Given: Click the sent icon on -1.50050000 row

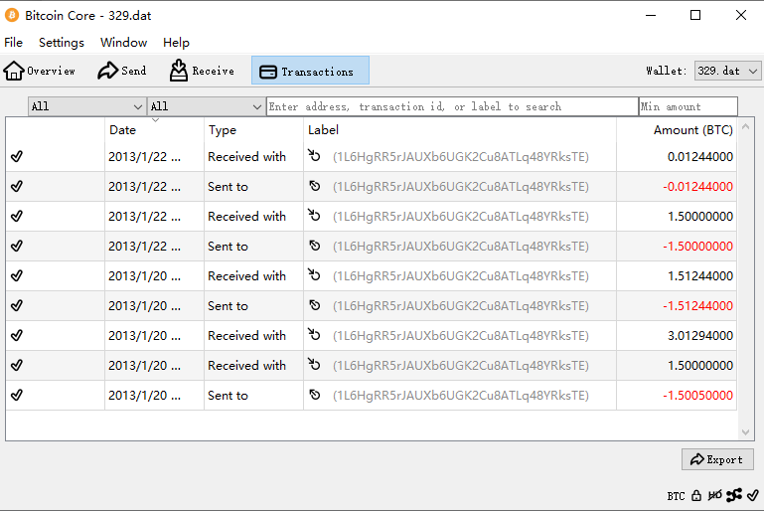Looking at the screenshot, I should (315, 396).
